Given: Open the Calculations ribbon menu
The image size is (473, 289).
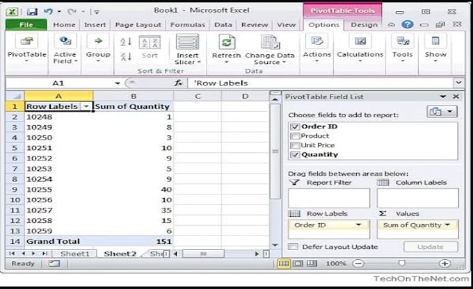Looking at the screenshot, I should click(x=360, y=48).
